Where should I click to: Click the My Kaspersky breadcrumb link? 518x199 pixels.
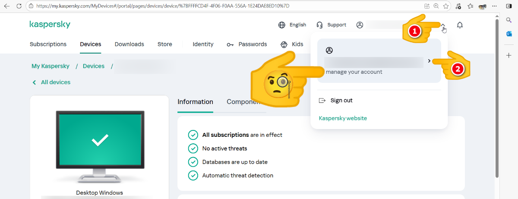click(x=51, y=66)
